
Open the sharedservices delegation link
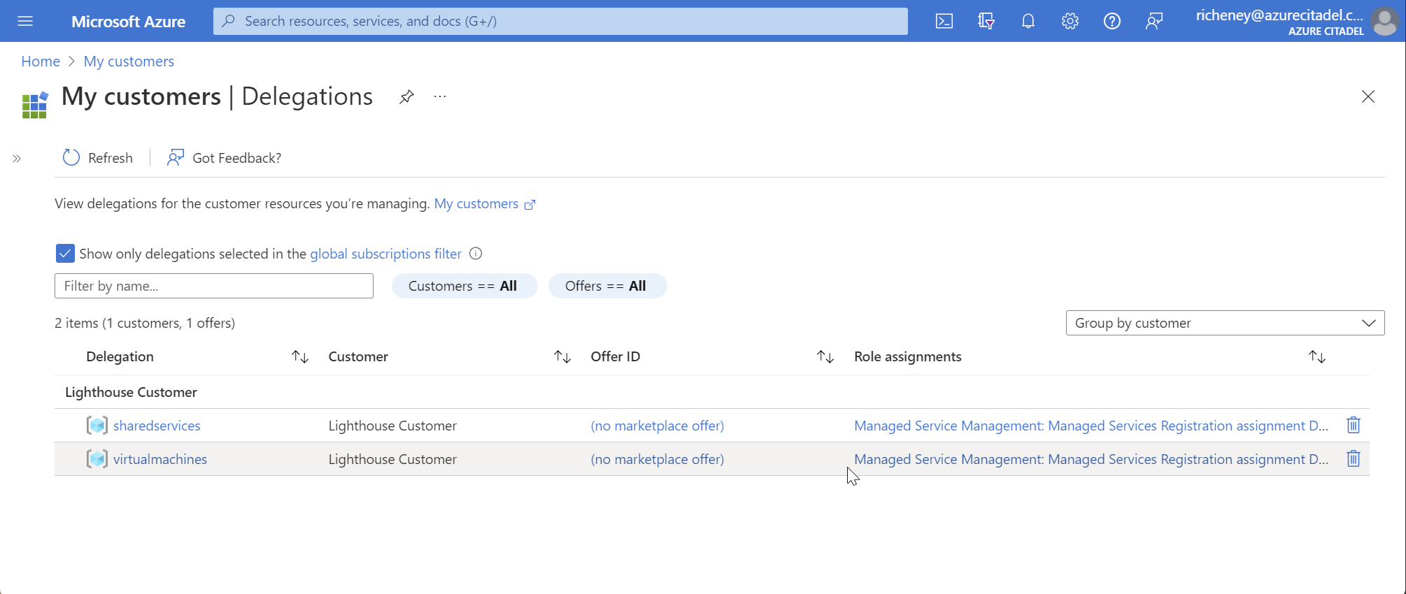157,426
